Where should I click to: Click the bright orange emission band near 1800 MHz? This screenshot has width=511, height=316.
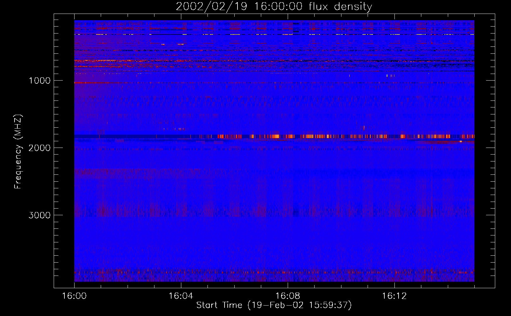click(336, 137)
